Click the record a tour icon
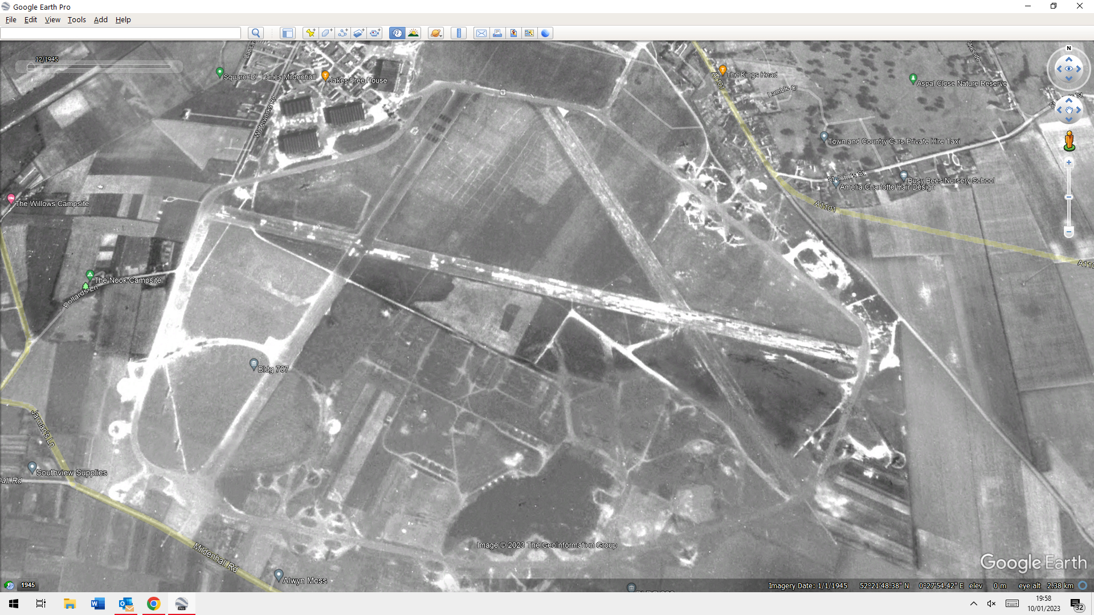Screen dimensions: 1094x615 click(x=375, y=33)
